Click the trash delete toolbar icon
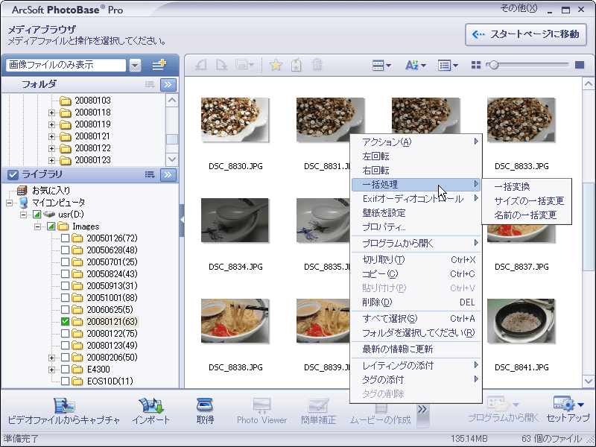This screenshot has width=596, height=447. 317,65
